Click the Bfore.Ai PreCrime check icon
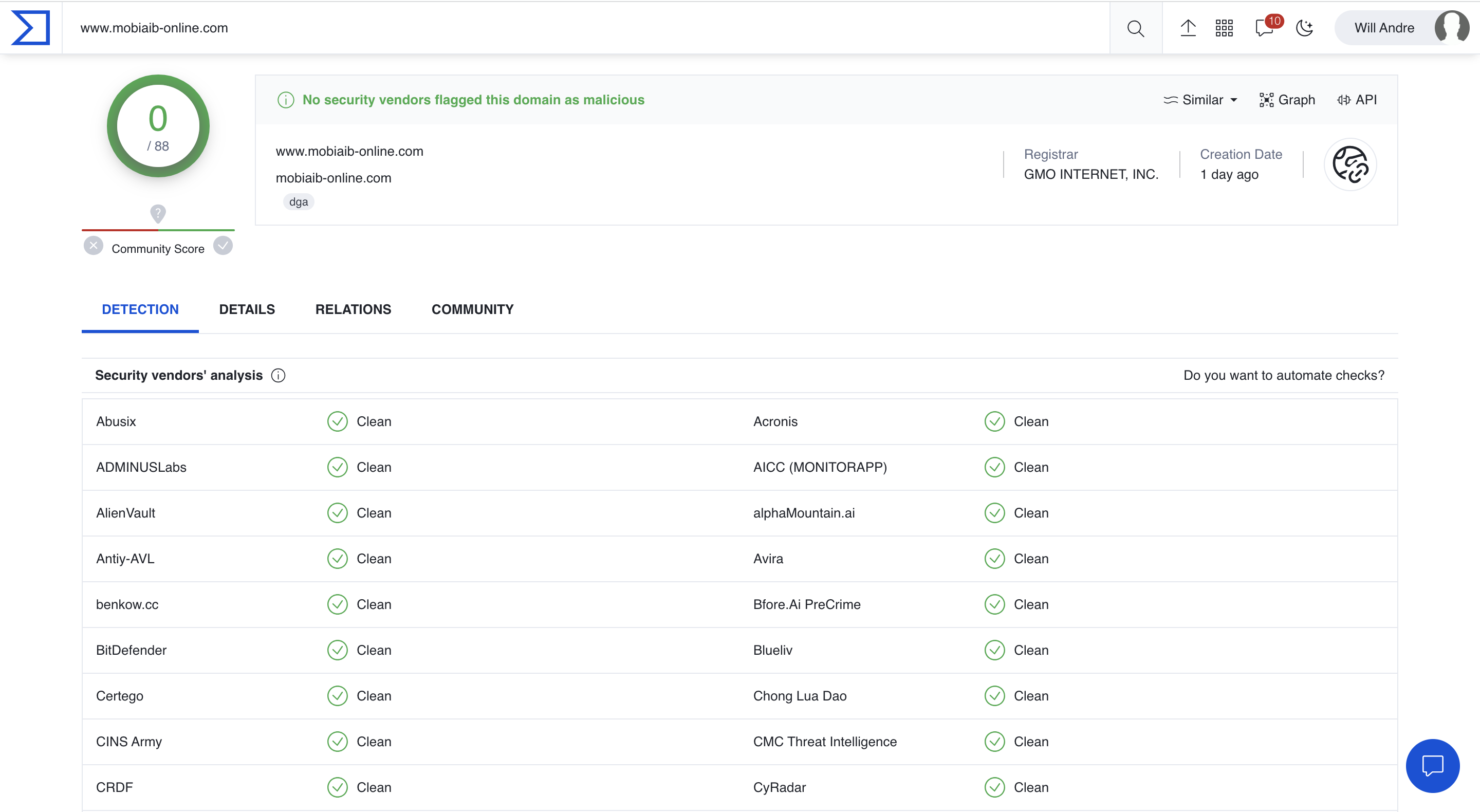 (994, 604)
